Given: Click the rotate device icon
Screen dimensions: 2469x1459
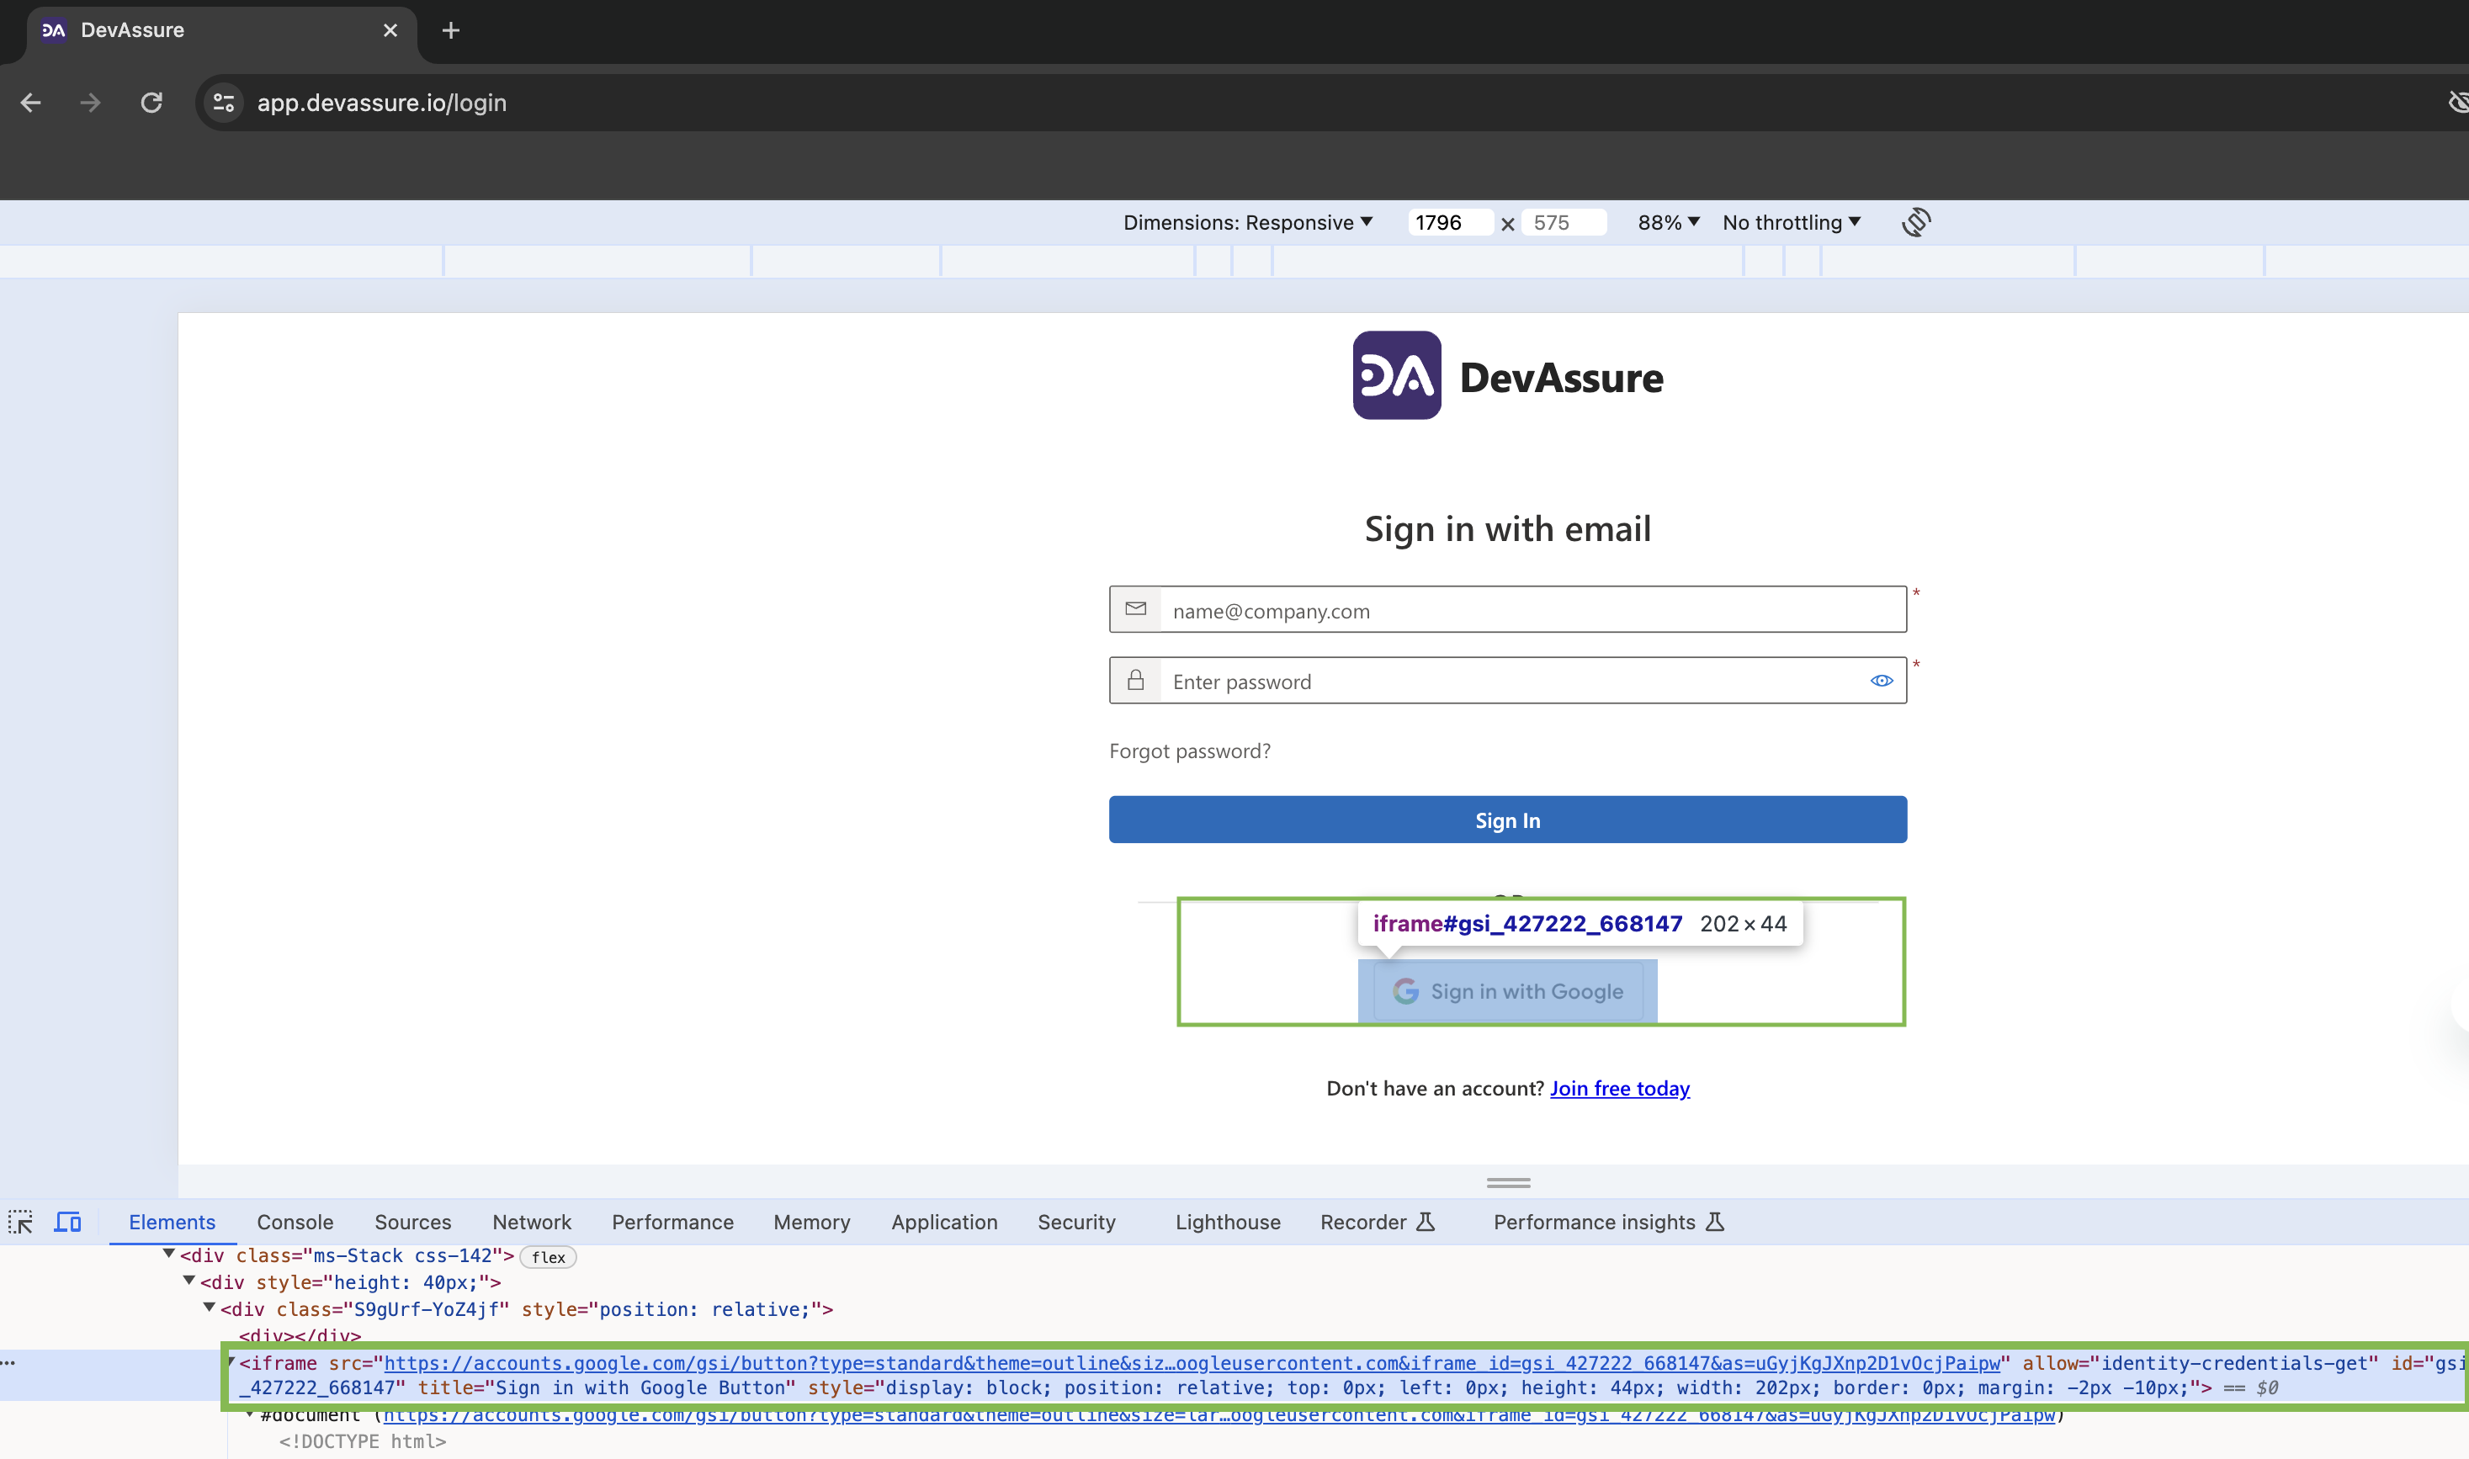Looking at the screenshot, I should coord(1914,222).
